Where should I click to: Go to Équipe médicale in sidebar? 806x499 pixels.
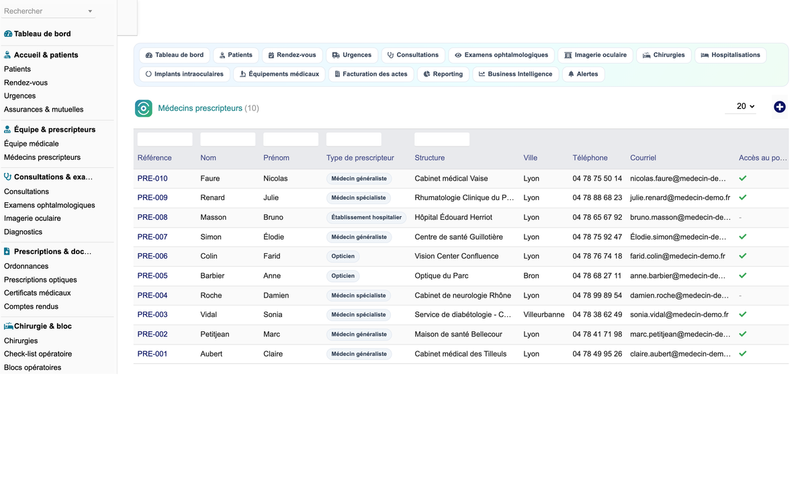[32, 144]
